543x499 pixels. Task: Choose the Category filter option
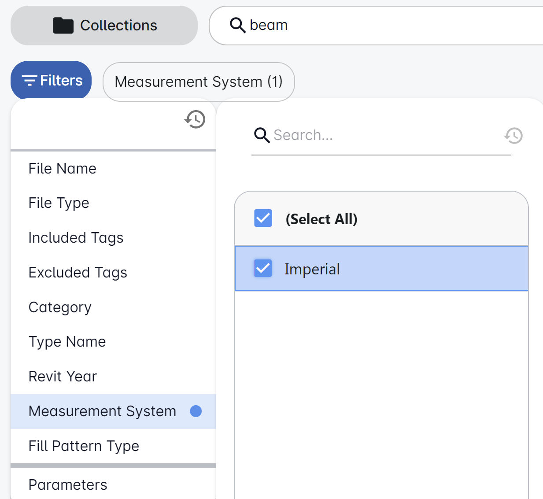60,307
